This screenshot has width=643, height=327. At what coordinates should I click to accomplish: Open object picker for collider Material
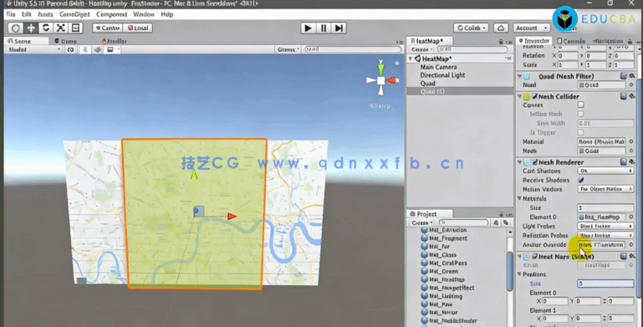pyautogui.click(x=631, y=141)
